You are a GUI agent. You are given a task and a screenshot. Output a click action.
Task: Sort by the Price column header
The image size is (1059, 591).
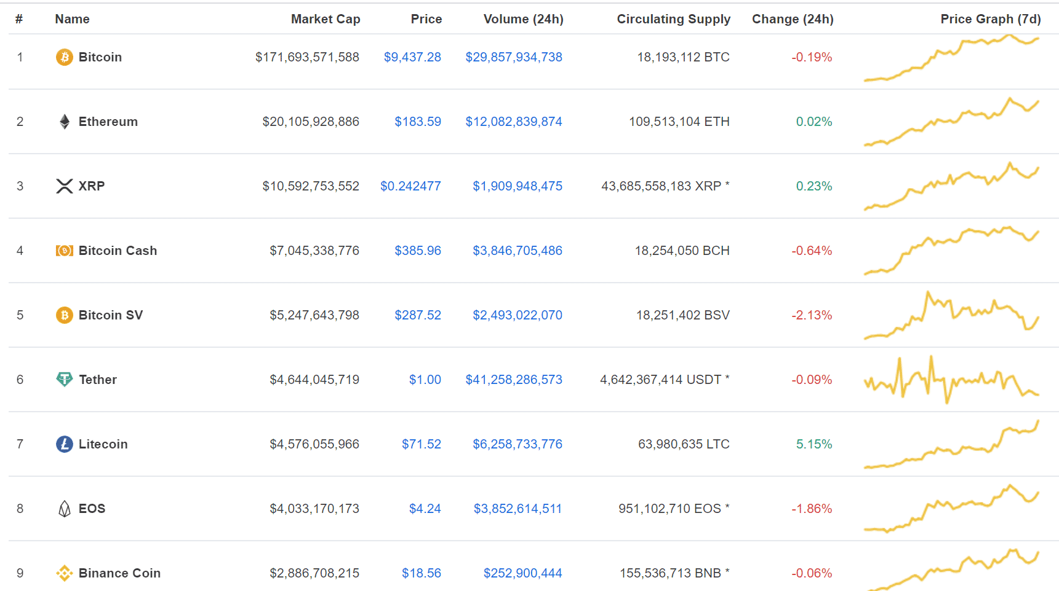[x=426, y=19]
